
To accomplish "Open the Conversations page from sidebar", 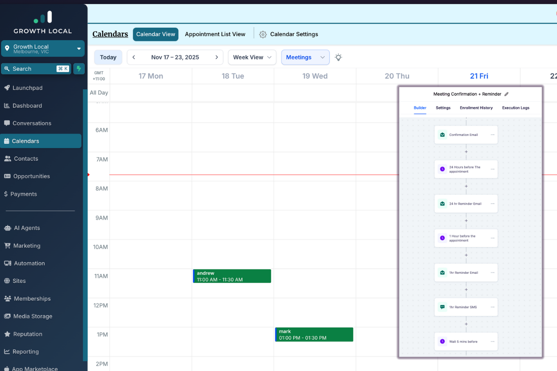I will [x=32, y=123].
